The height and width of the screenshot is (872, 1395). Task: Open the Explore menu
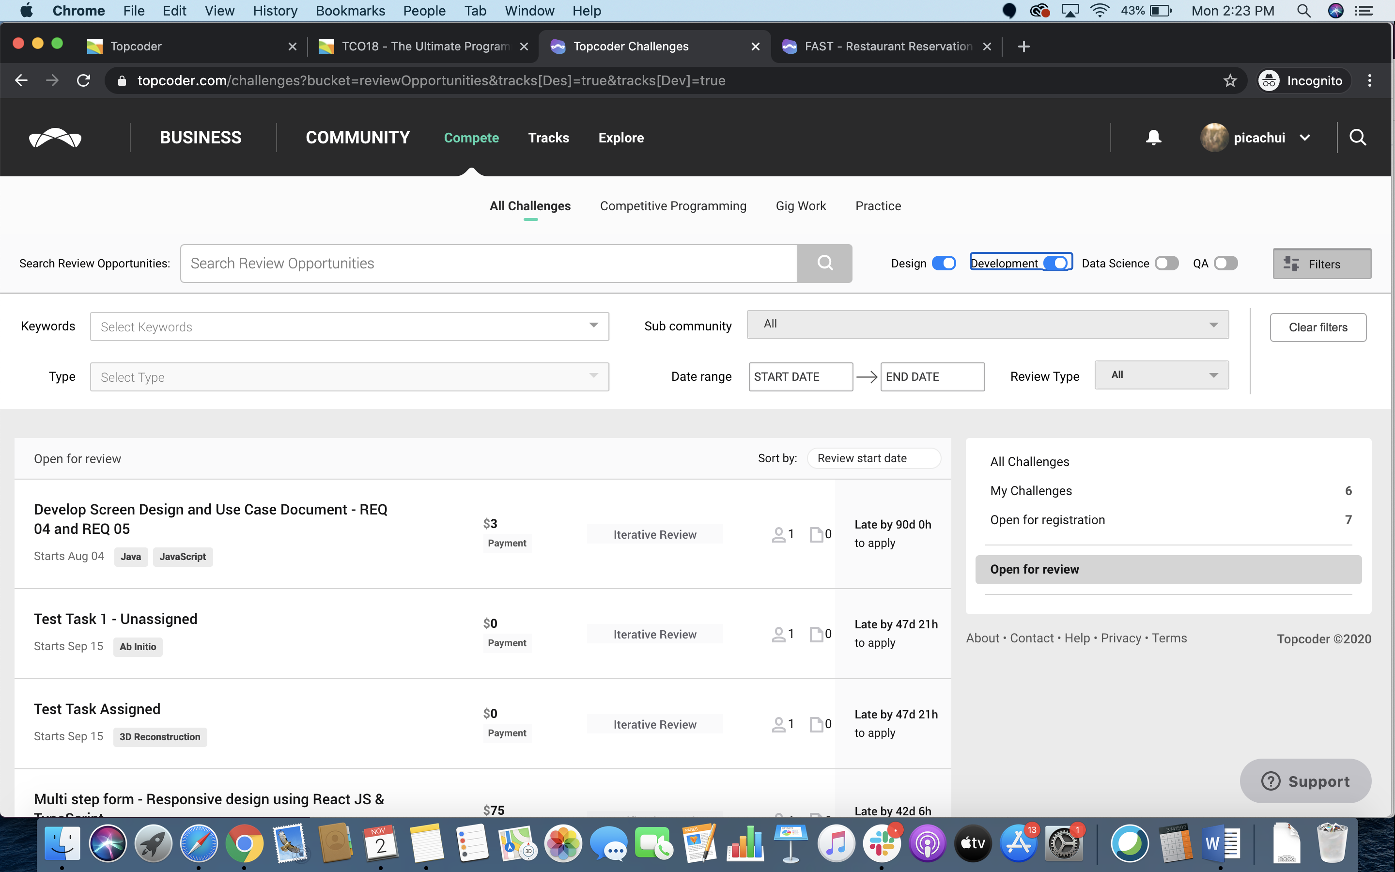pyautogui.click(x=621, y=137)
